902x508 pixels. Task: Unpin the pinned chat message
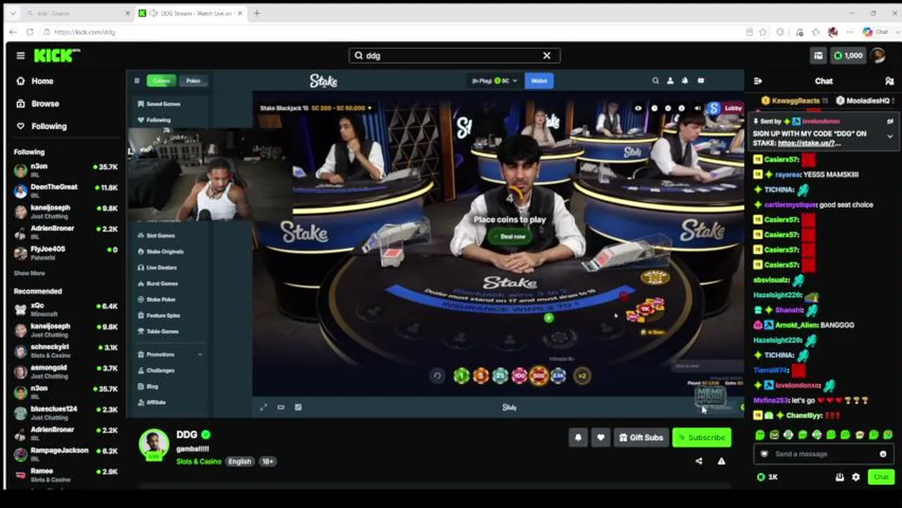click(x=890, y=121)
